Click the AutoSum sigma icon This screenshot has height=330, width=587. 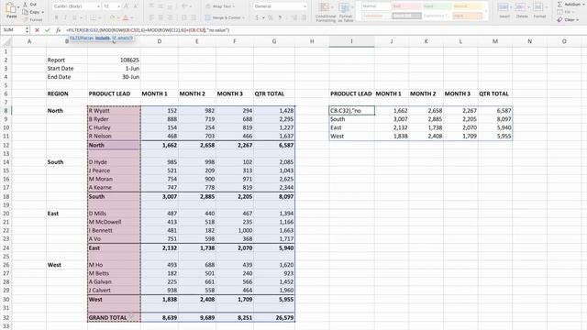coord(559,4)
